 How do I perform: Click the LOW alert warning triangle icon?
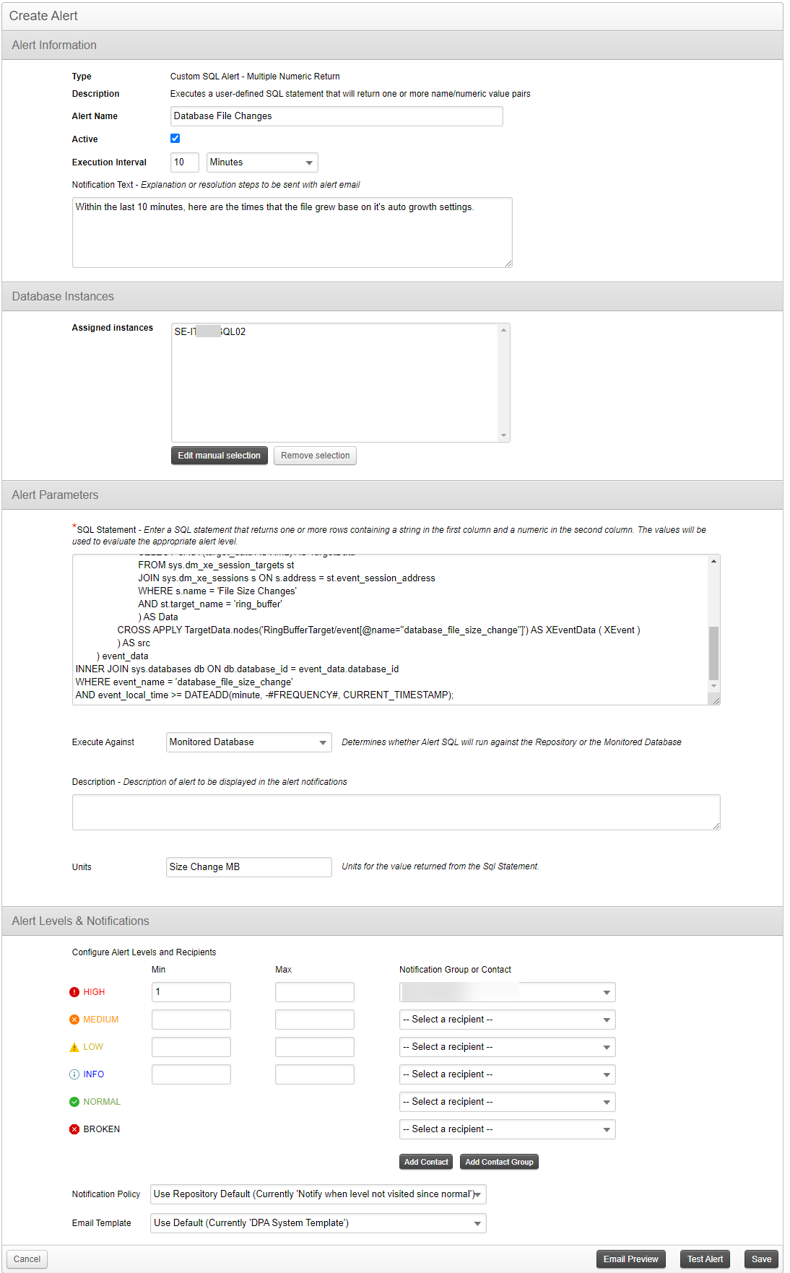(74, 1047)
